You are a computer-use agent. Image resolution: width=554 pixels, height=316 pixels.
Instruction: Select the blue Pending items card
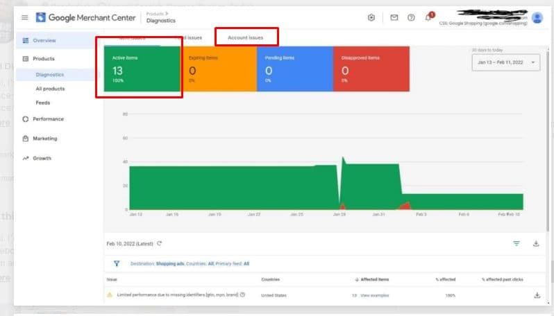pos(295,69)
